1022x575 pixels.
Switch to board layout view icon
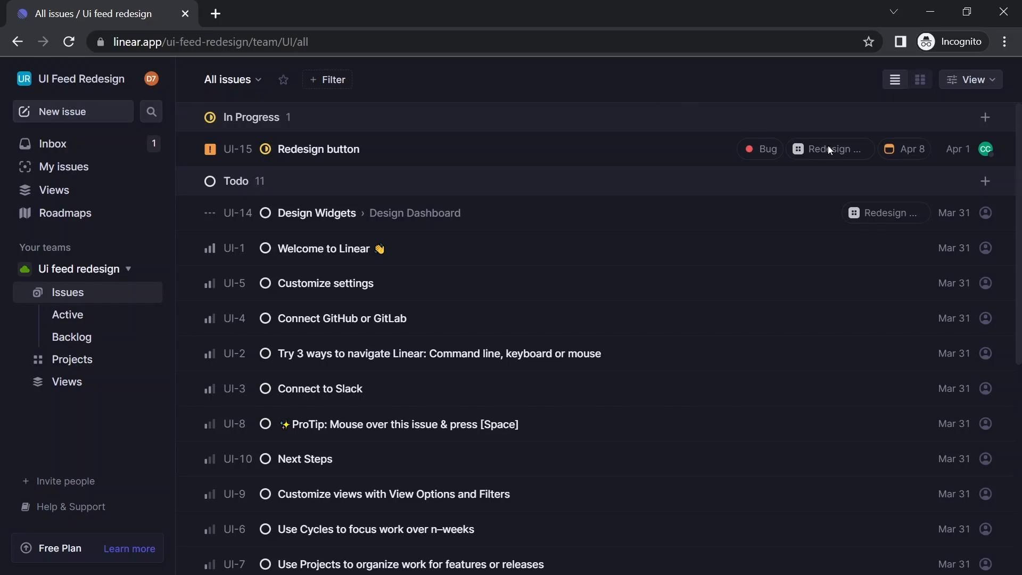click(x=920, y=80)
